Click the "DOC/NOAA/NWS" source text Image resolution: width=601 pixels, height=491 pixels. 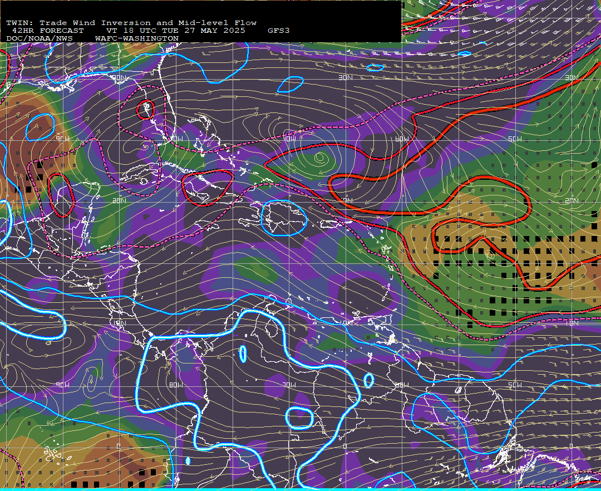coord(40,39)
